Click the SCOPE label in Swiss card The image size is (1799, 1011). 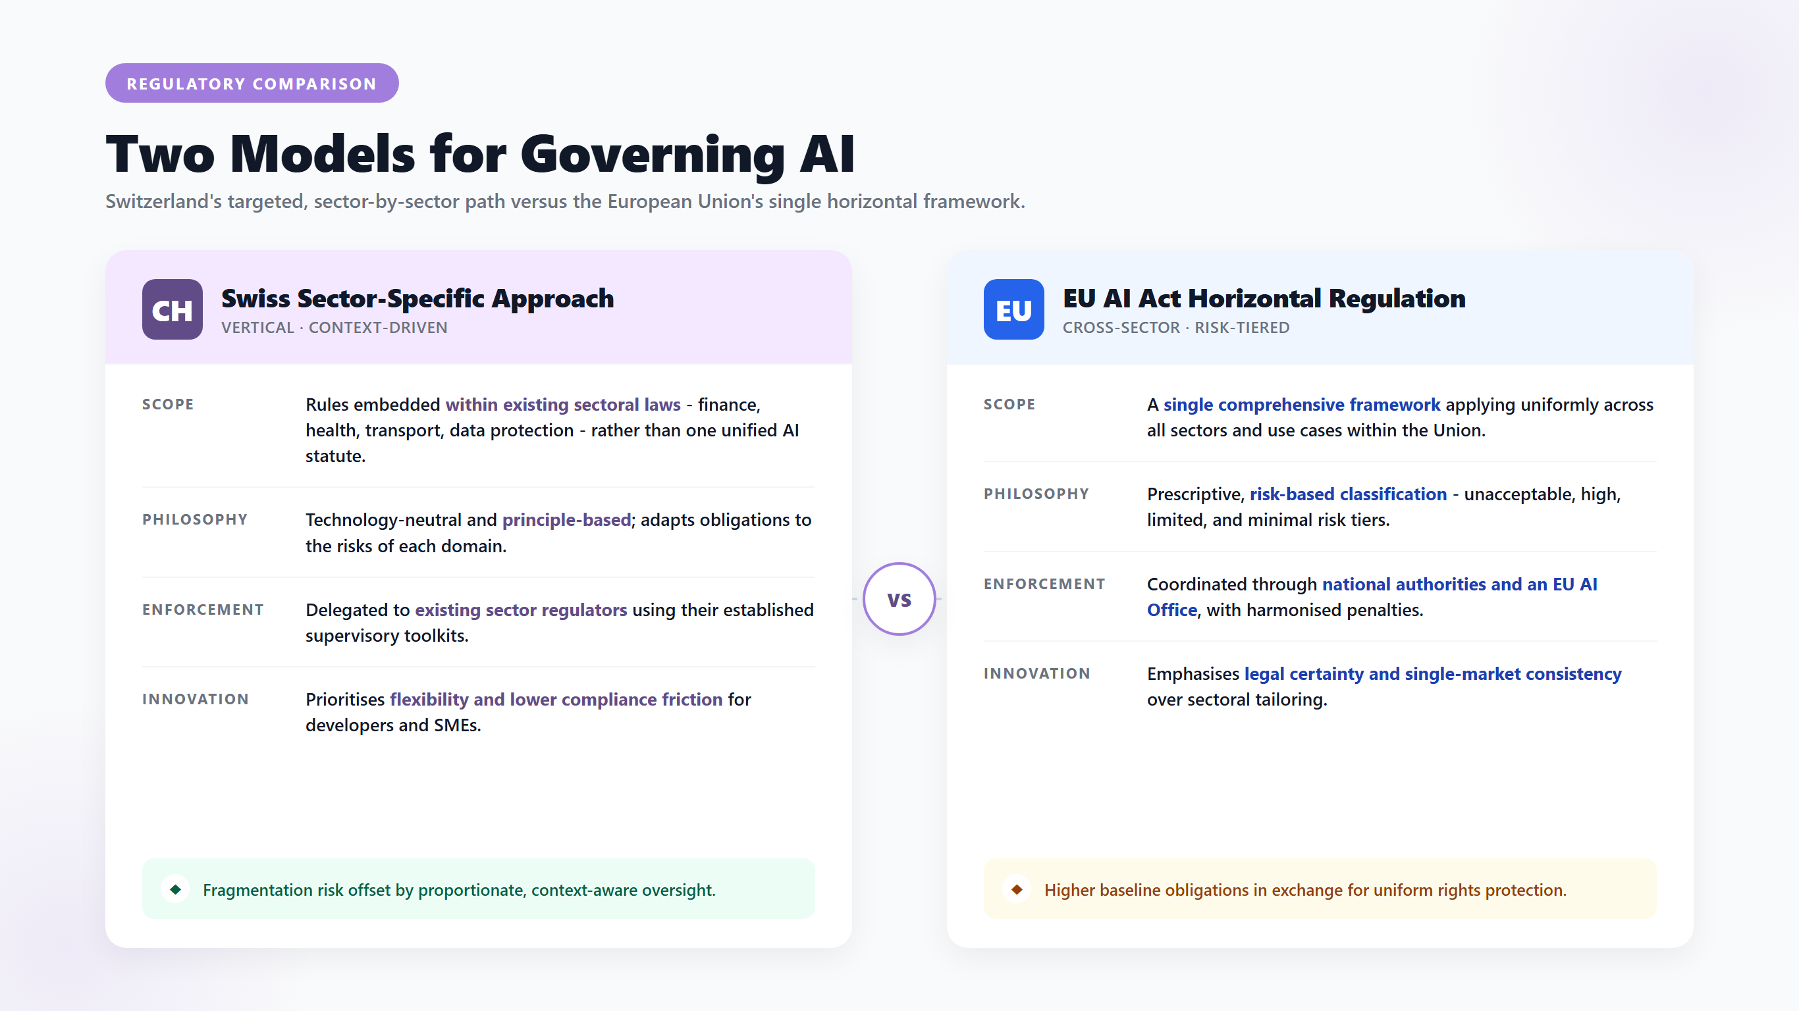pos(169,404)
